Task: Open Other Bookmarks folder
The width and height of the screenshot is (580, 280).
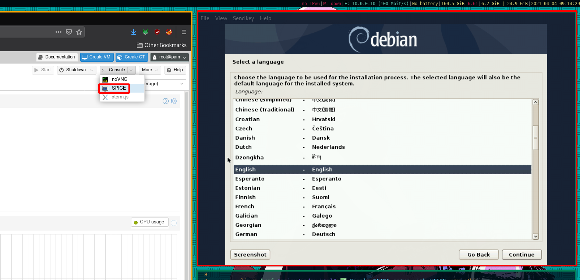Action: click(x=162, y=45)
